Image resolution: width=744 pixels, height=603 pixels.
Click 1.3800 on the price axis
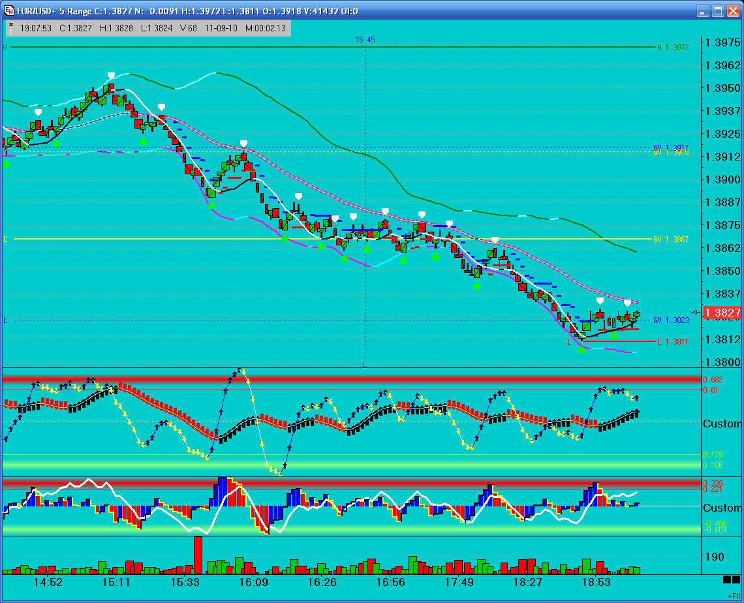coord(722,362)
